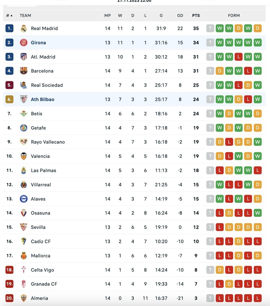Click the red L badge in Atl. Madrid's form
Viewport: 270px width, 306px height.
(x=239, y=57)
